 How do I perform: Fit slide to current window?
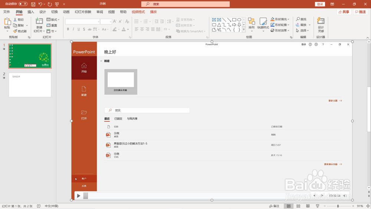[368, 206]
